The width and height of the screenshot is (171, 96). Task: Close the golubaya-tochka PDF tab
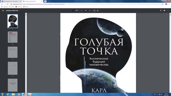42,1
